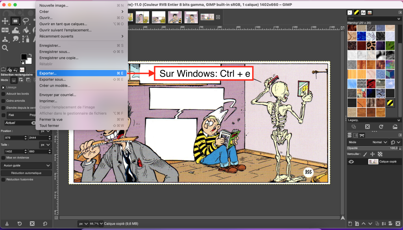The image size is (403, 230).
Task: Toggle the Mise en évidence checkbox
Action: point(3,158)
